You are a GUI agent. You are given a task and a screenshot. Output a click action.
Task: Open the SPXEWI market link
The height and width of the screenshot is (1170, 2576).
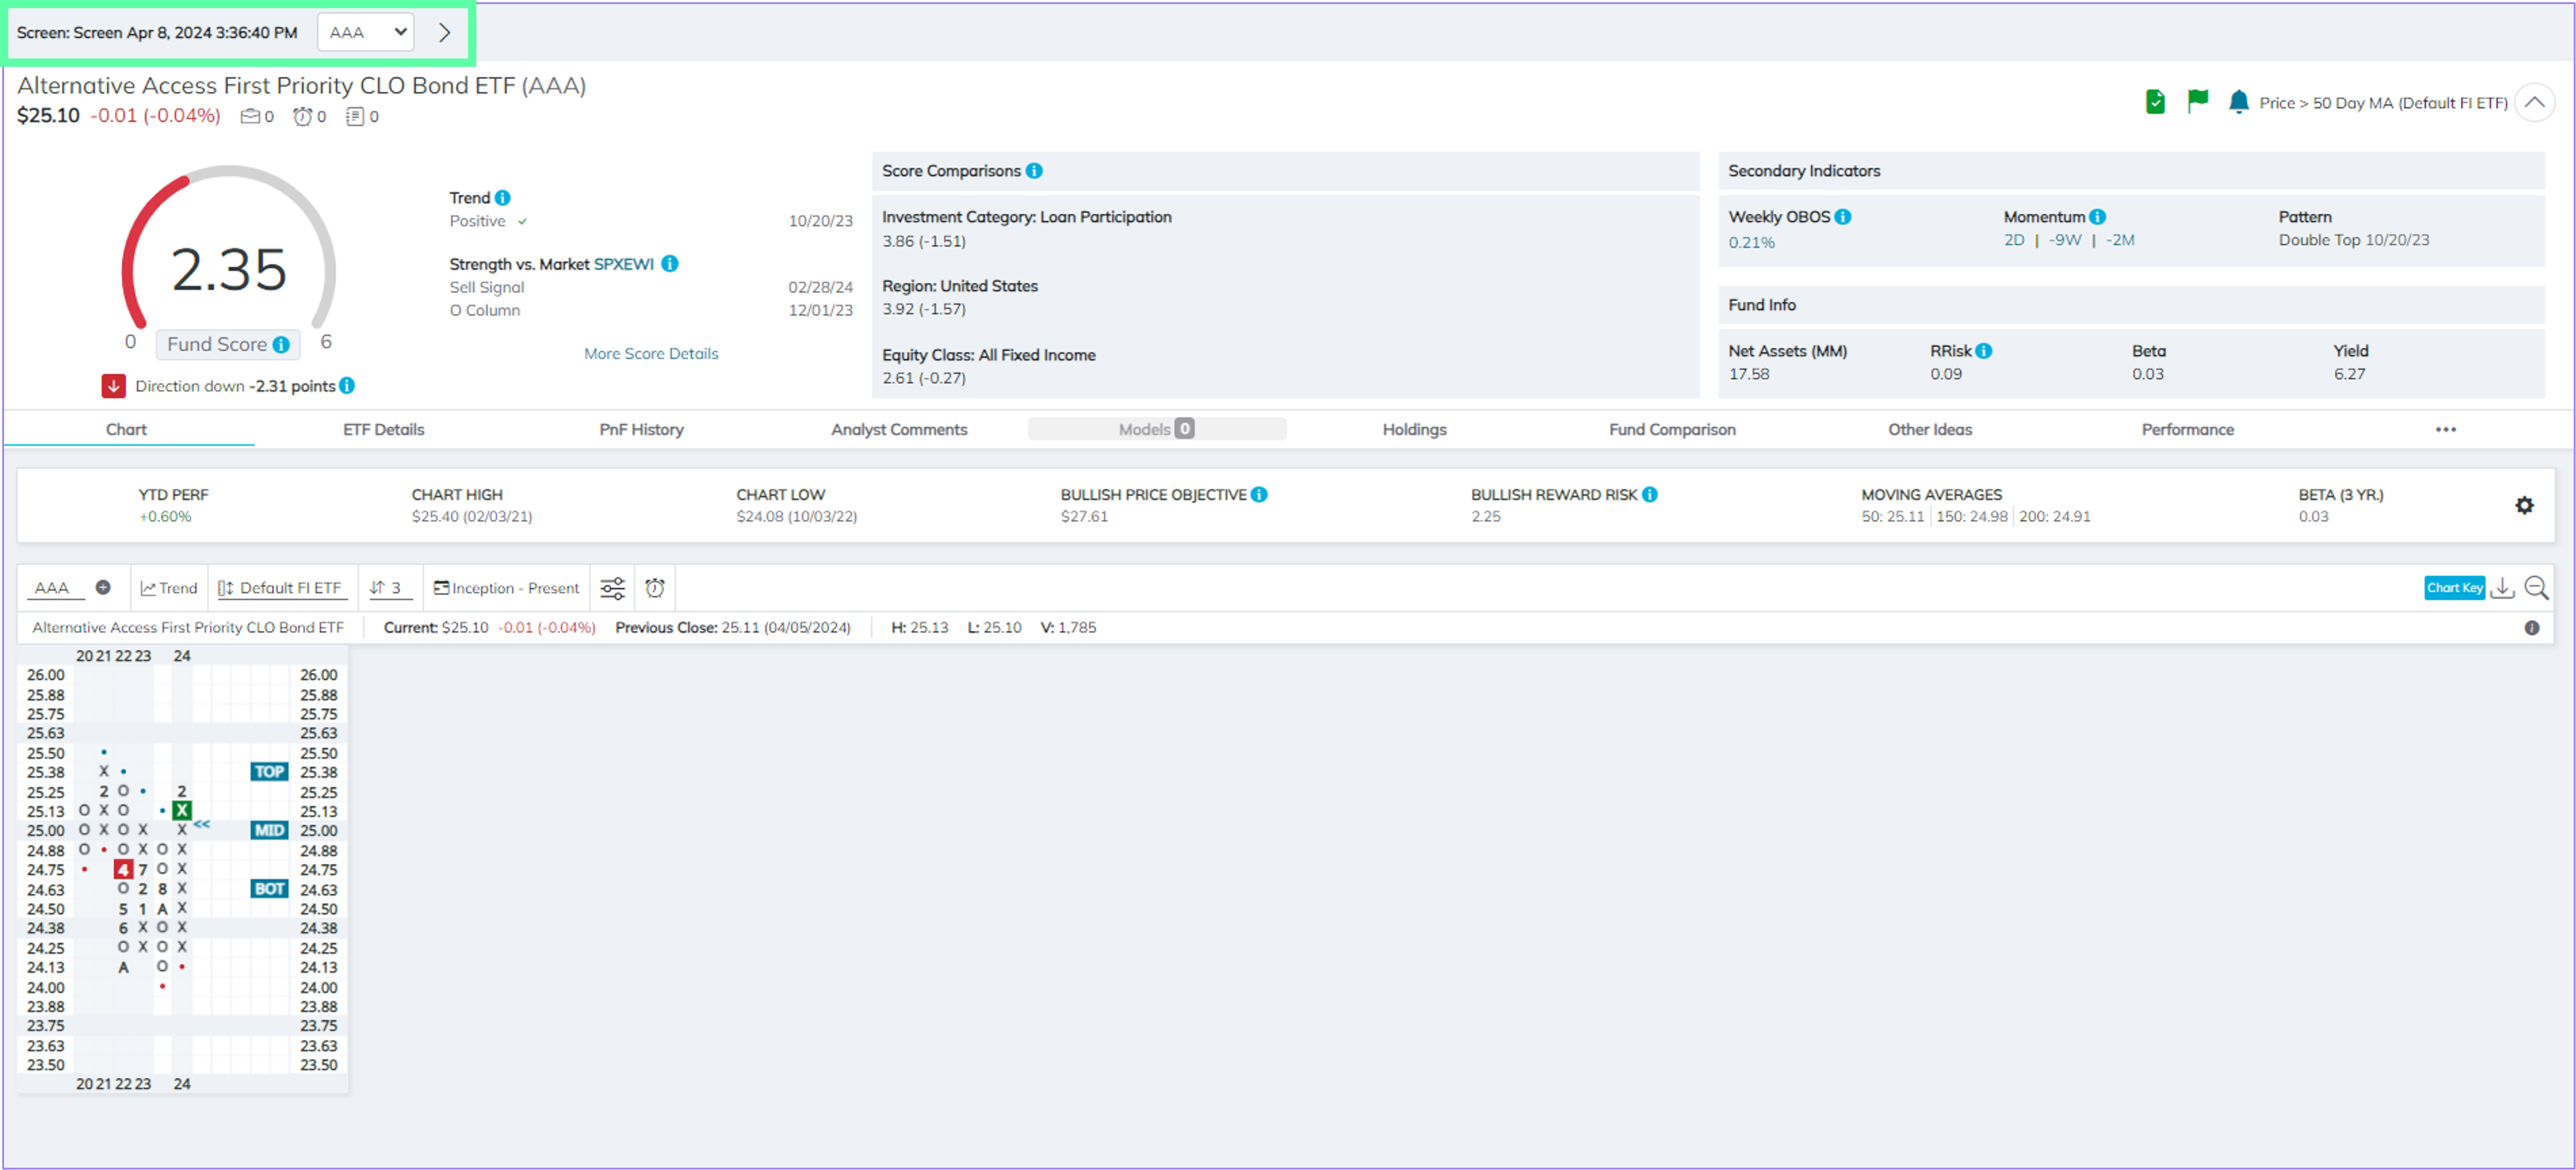click(624, 264)
